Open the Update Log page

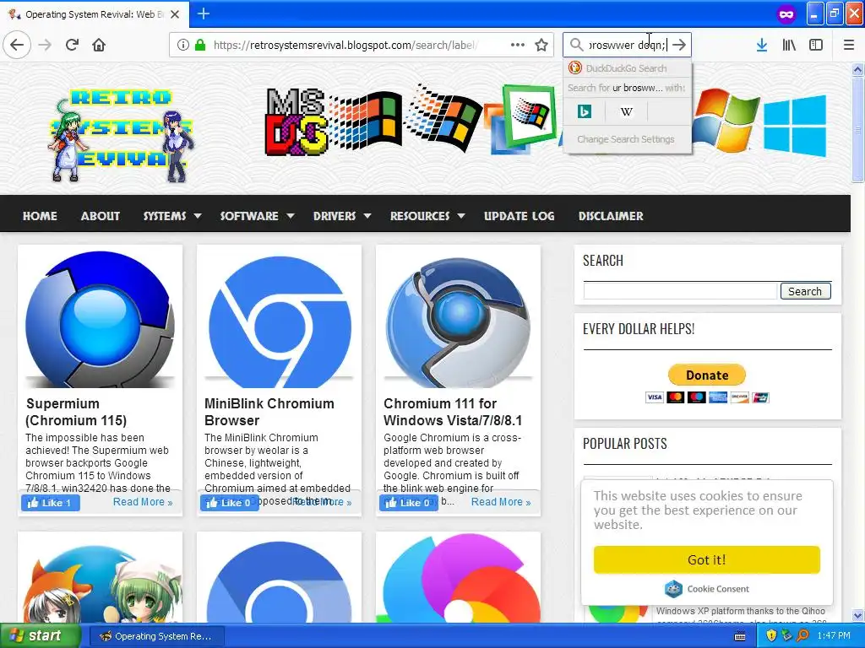520,216
